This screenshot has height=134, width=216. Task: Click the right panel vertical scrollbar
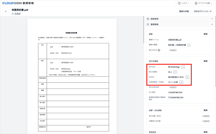click(215, 52)
